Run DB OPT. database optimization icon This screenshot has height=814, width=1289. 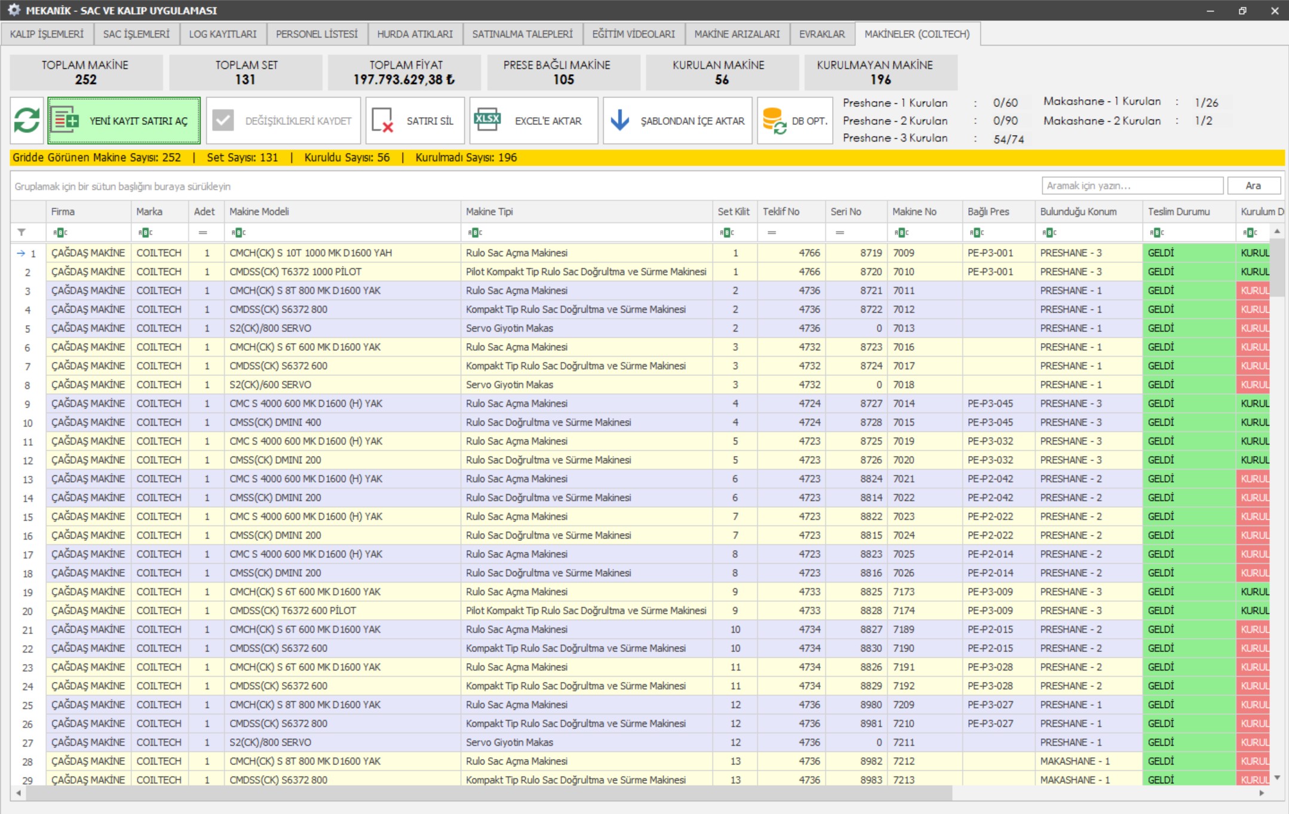775,120
